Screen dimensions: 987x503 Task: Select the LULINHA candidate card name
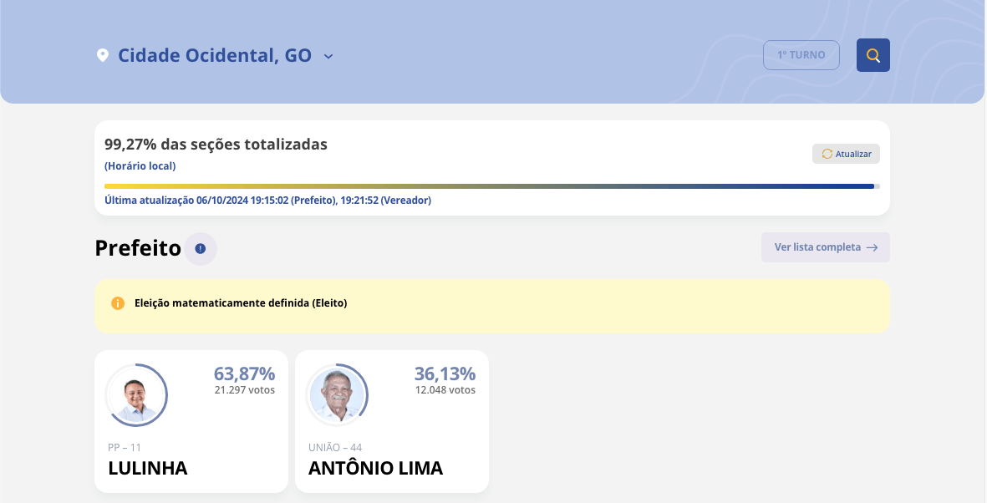point(148,468)
